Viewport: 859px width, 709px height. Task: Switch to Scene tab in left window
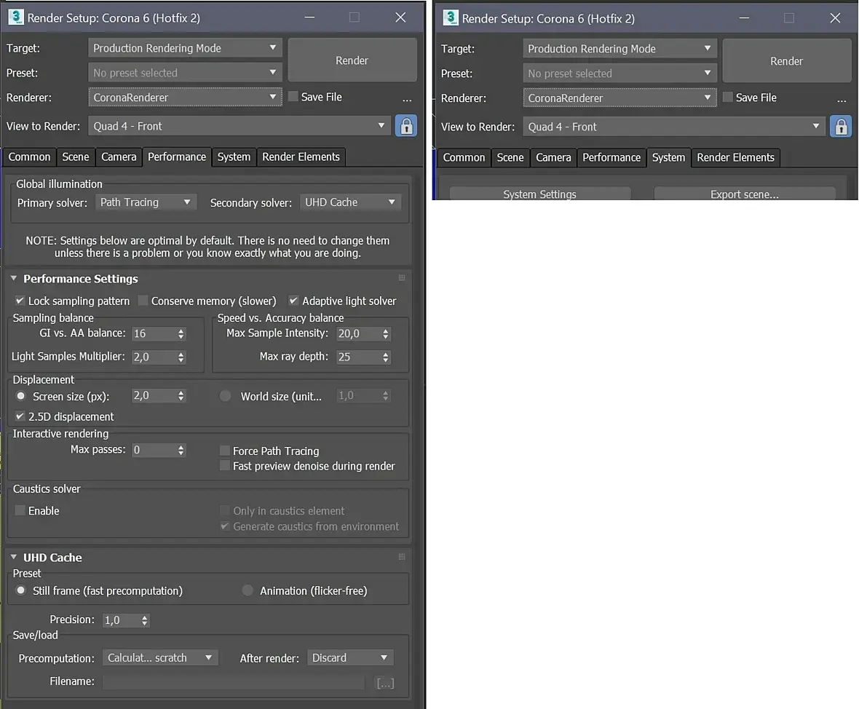pos(76,157)
